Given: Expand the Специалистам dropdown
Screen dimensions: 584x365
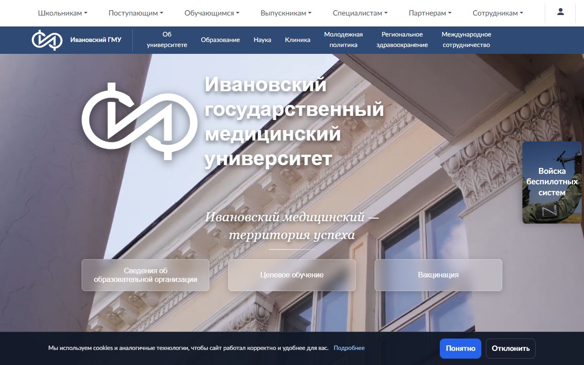Looking at the screenshot, I should (x=360, y=13).
